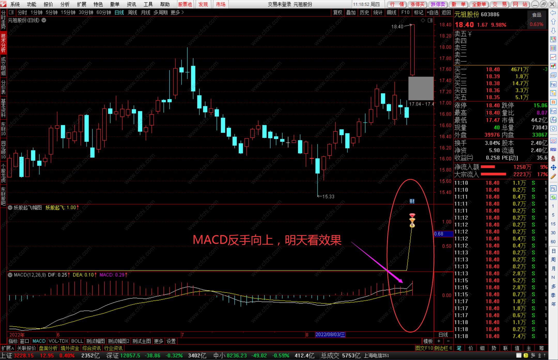Expand the MACD(12,26,9) indicator dropdown

point(10,275)
